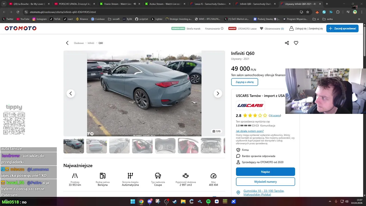The width and height of the screenshot is (366, 206).
Task: Select first thumbnail of the blue car
Action: tap(74, 146)
